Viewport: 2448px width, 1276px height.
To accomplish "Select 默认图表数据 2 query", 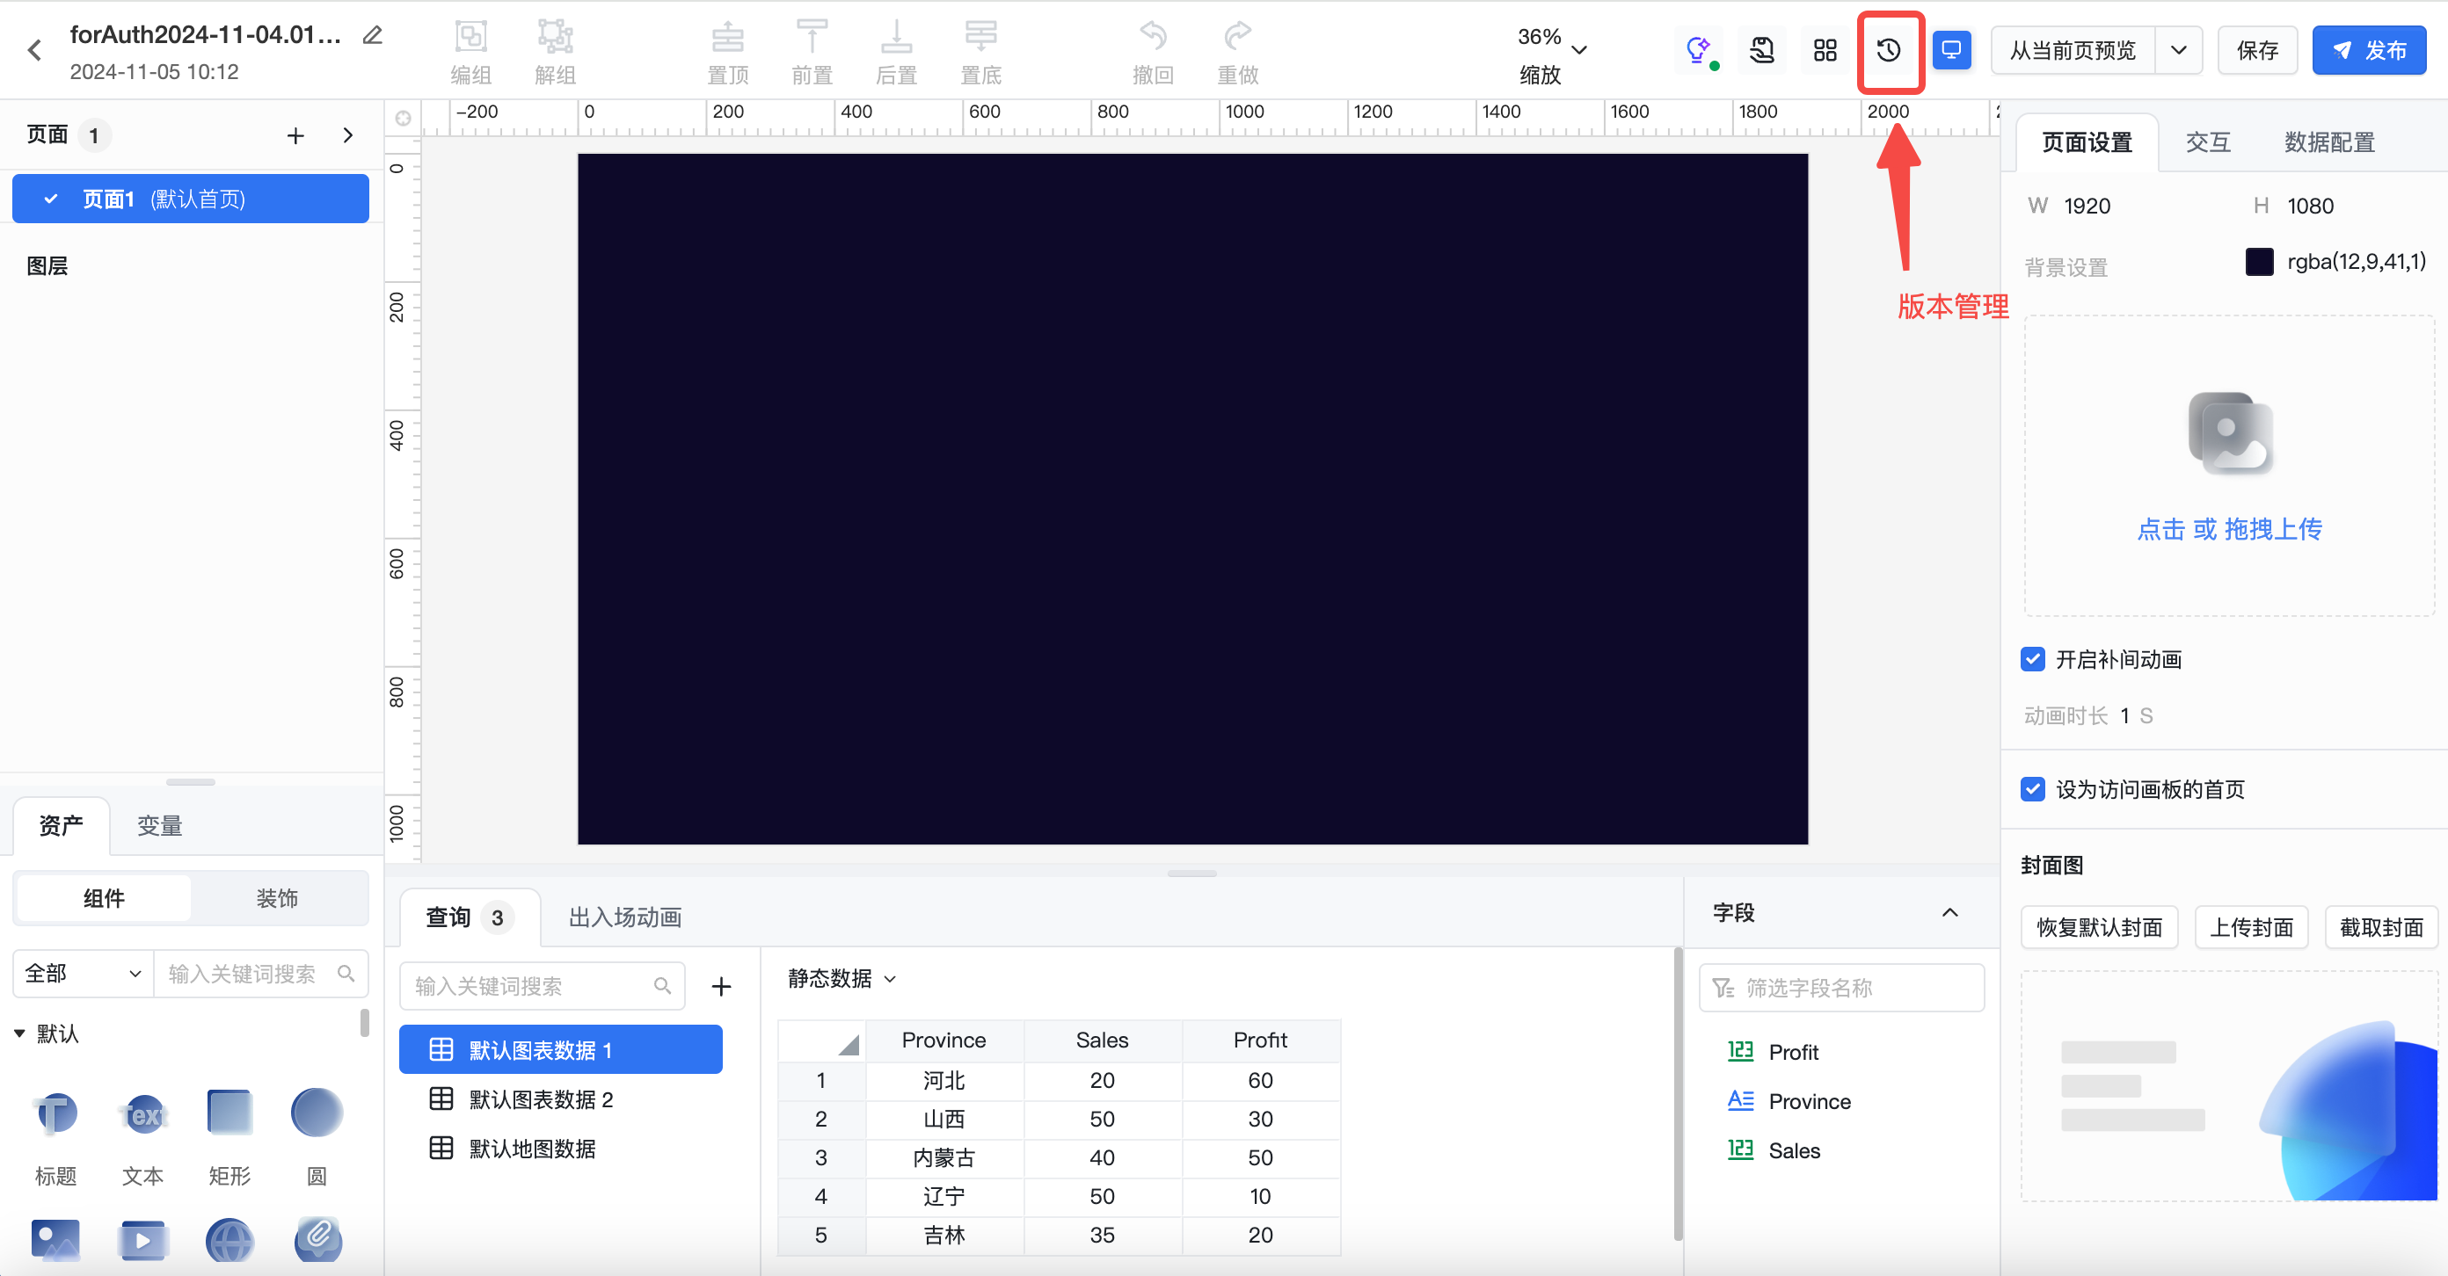I will click(561, 1098).
